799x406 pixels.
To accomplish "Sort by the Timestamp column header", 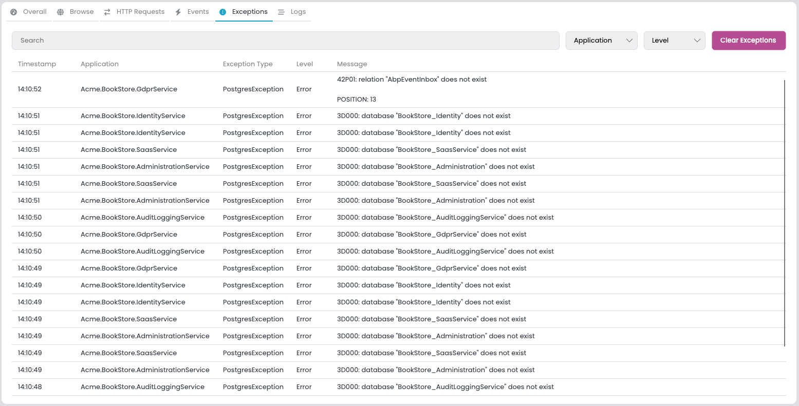I will (37, 64).
